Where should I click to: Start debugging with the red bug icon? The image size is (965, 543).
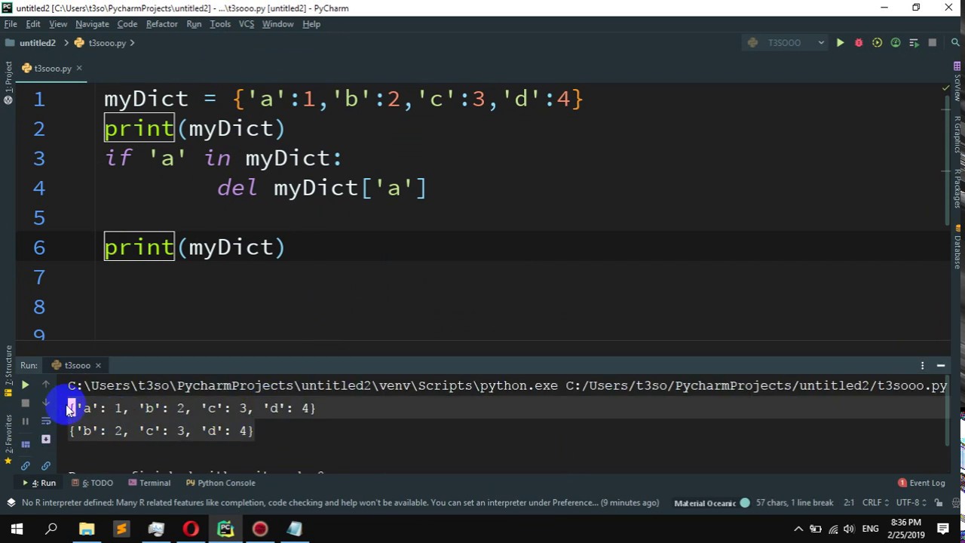point(859,43)
